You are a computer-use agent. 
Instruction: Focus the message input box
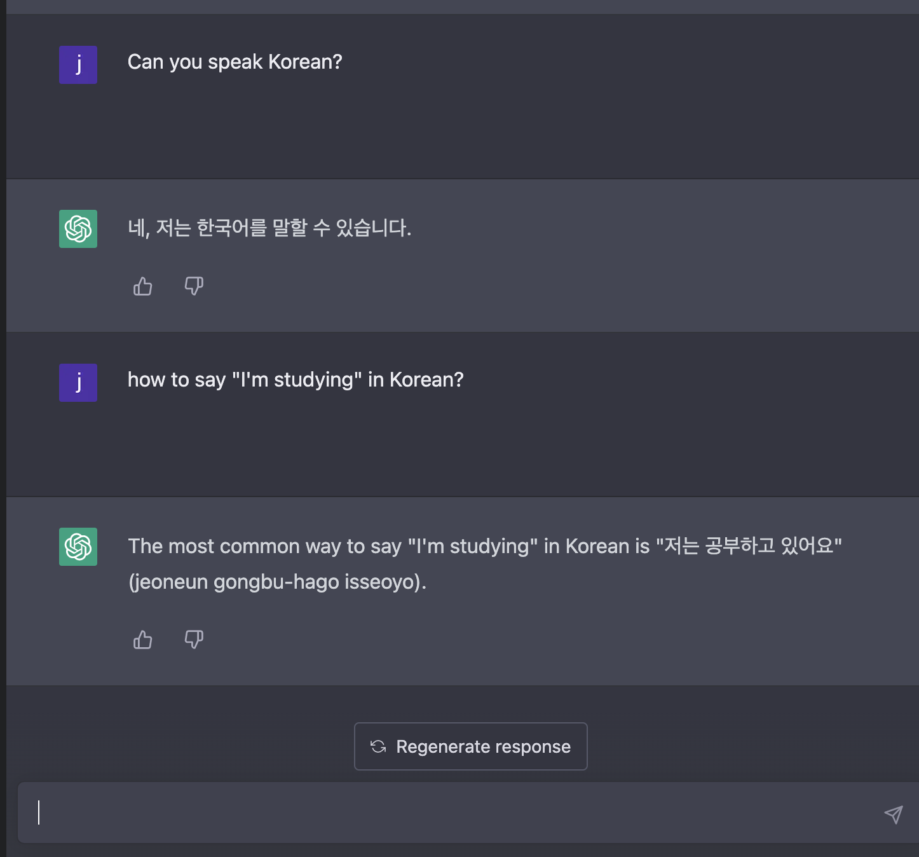pos(445,813)
